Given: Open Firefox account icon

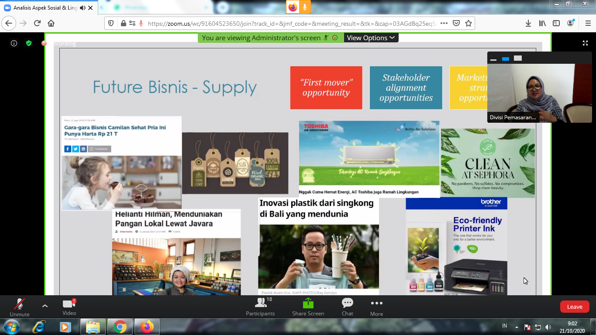Looking at the screenshot, I should pos(571,24).
